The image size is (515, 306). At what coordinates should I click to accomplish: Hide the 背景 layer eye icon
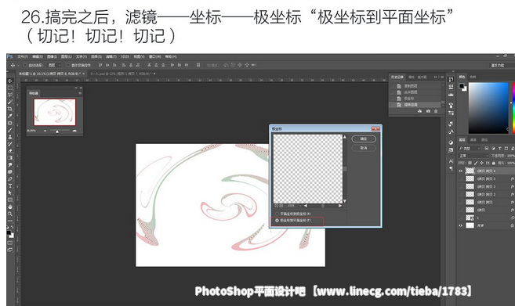coord(460,225)
